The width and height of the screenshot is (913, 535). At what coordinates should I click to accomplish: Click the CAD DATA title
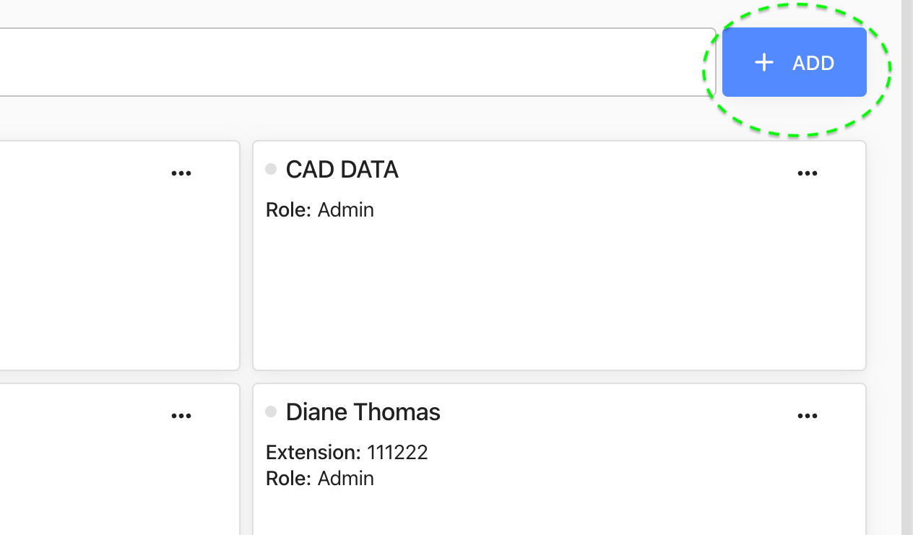342,170
